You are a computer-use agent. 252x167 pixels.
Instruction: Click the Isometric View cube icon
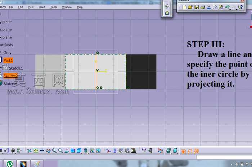tap(79, 150)
